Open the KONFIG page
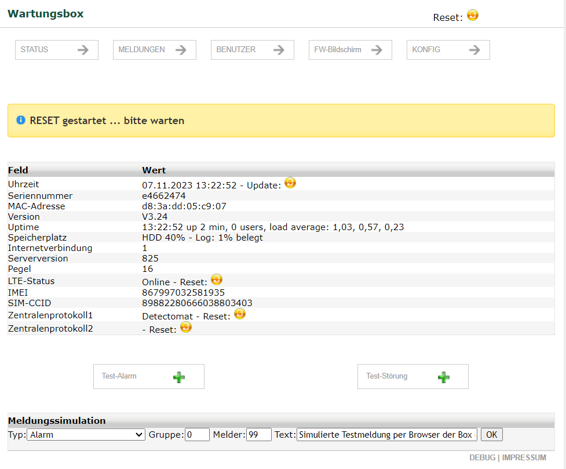The height and width of the screenshot is (469, 566). 448,50
